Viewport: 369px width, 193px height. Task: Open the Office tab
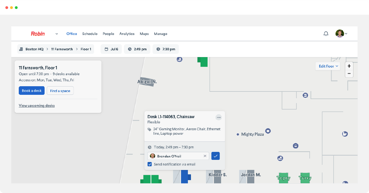[x=72, y=34]
